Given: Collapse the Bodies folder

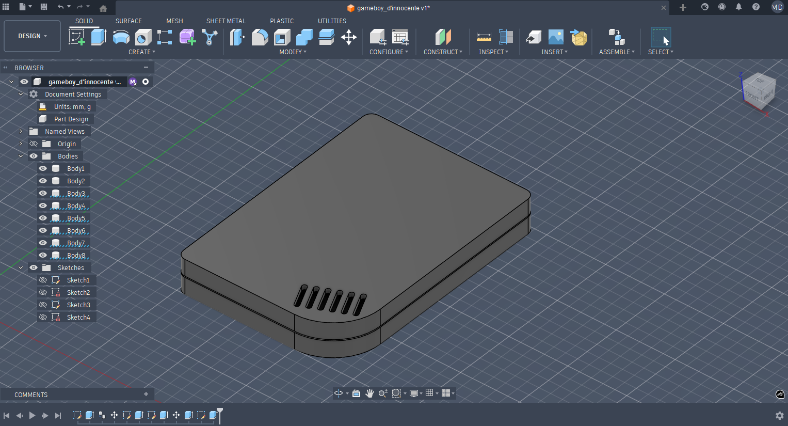Looking at the screenshot, I should point(21,156).
